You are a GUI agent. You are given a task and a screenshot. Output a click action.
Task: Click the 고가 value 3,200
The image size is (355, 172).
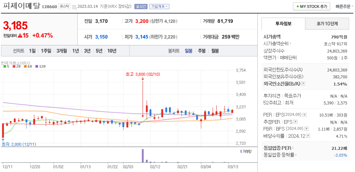pyautogui.click(x=142, y=21)
